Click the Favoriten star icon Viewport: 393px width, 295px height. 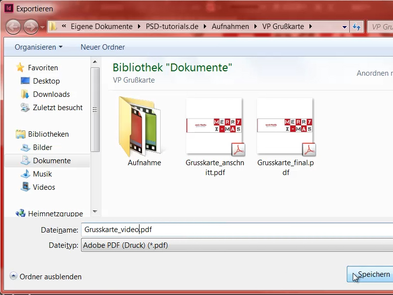pos(20,67)
